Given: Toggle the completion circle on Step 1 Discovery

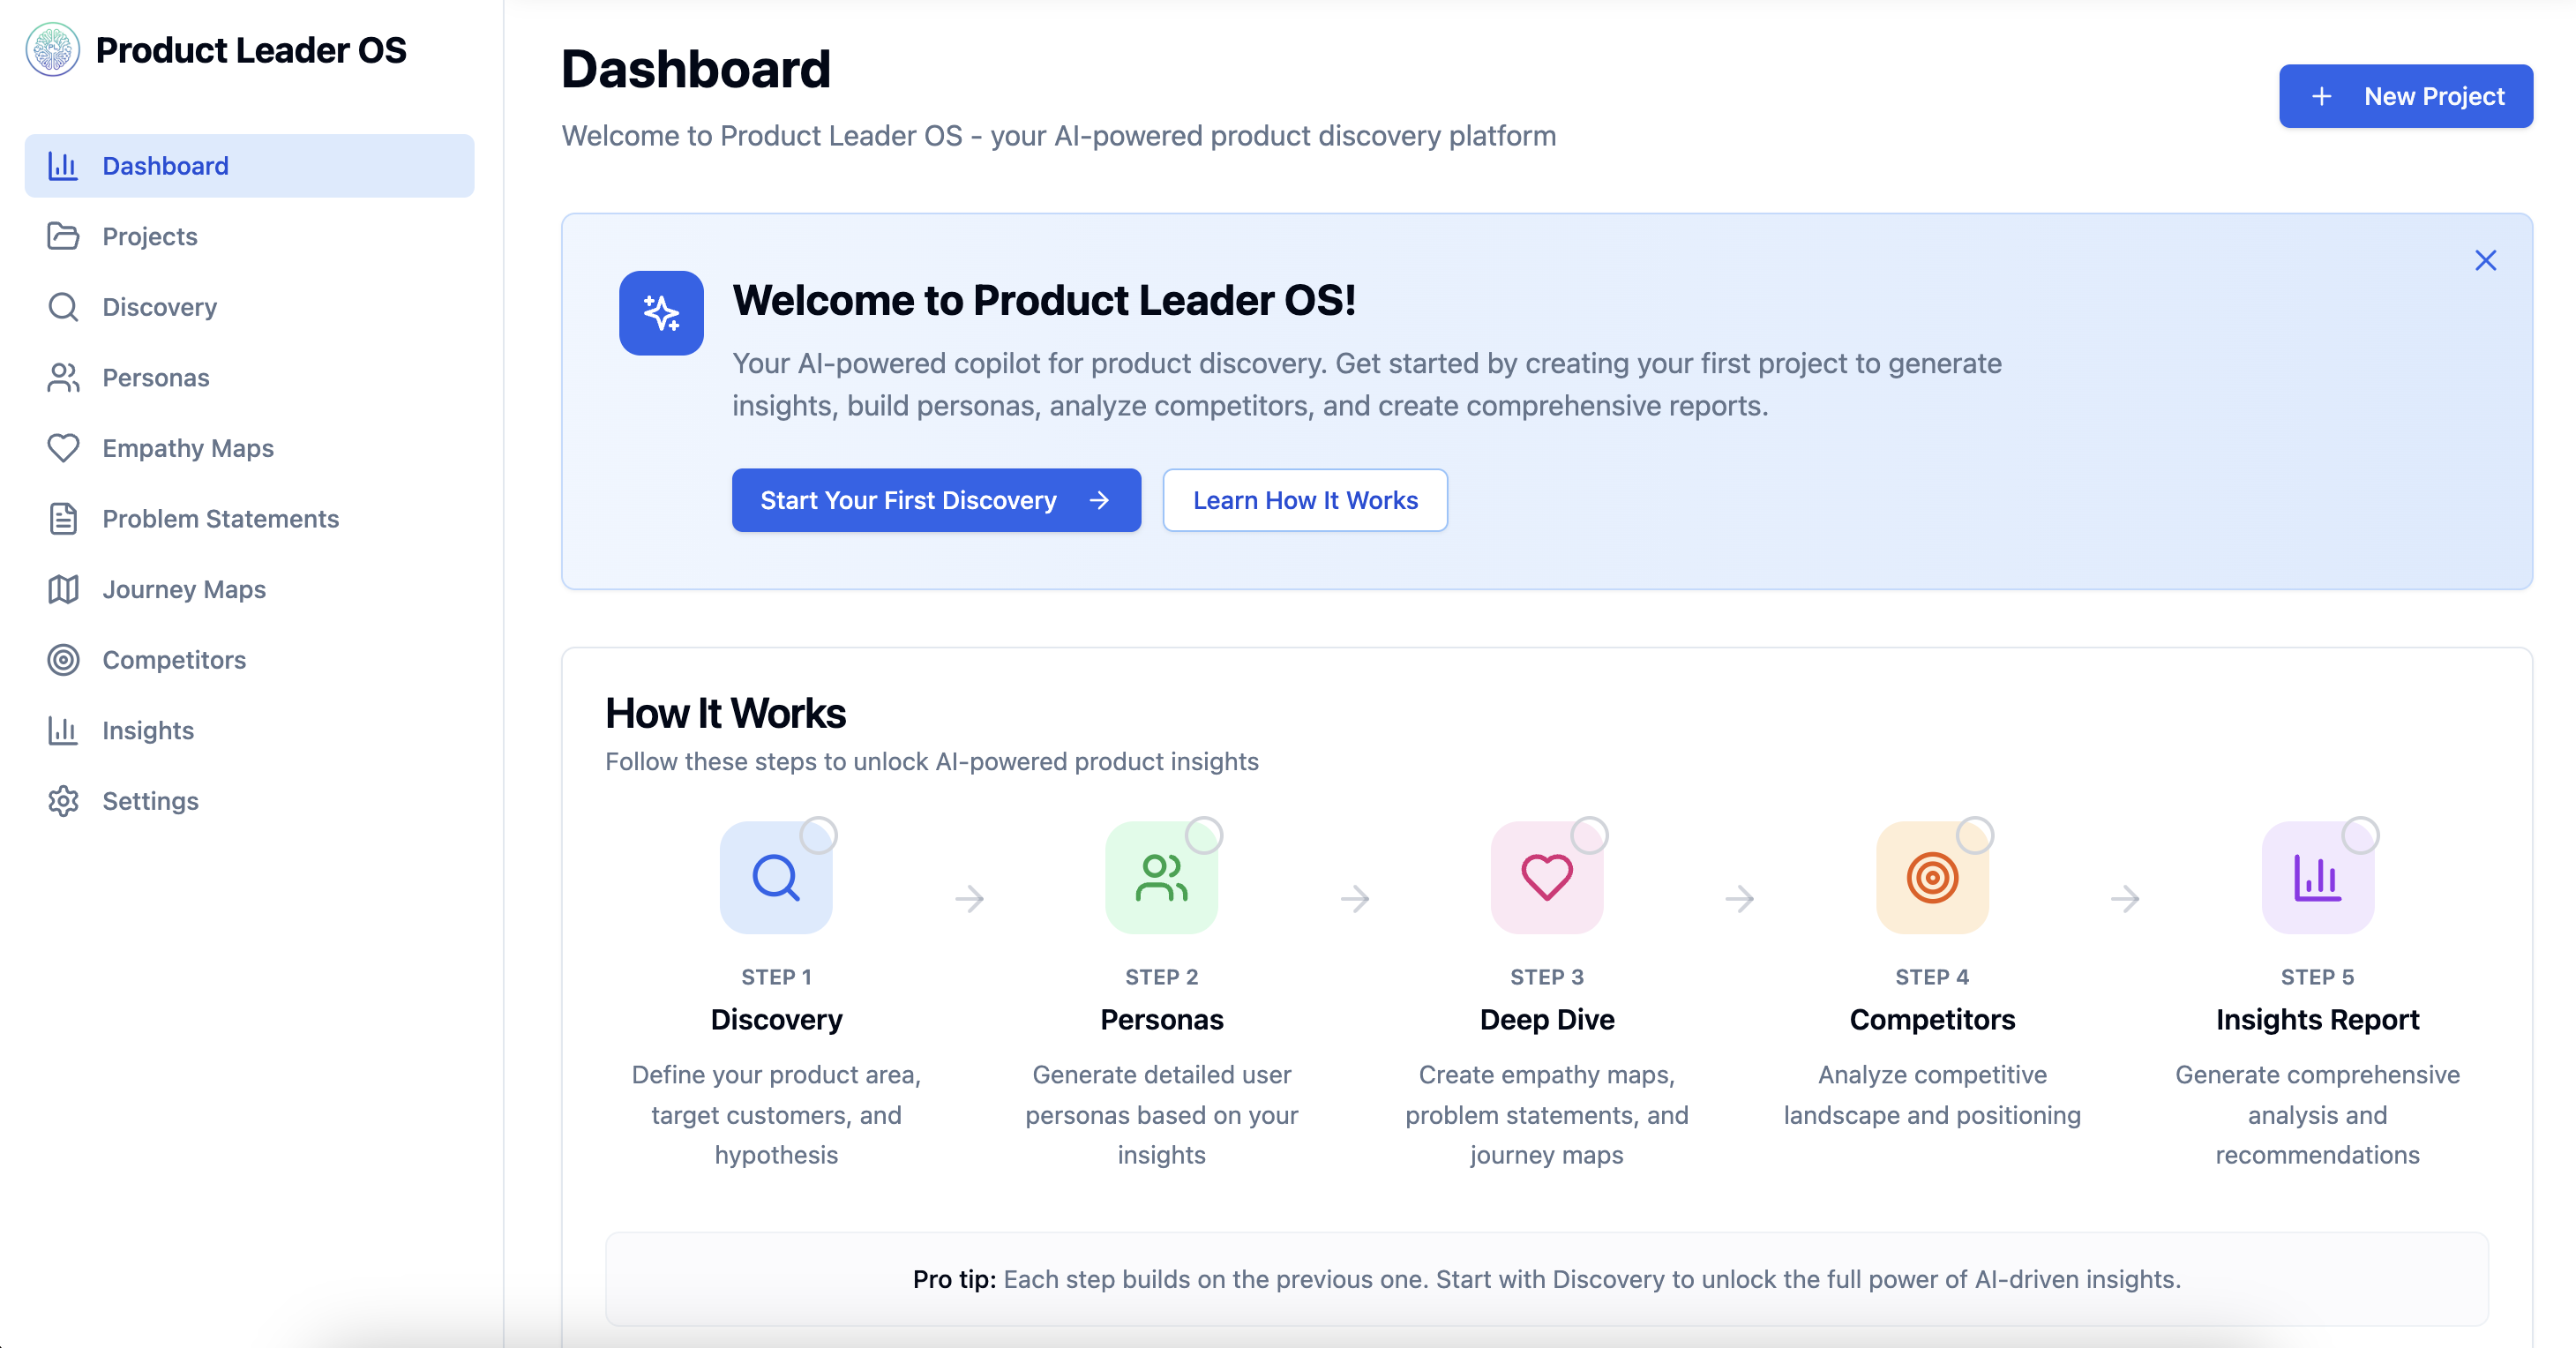Looking at the screenshot, I should click(x=818, y=833).
